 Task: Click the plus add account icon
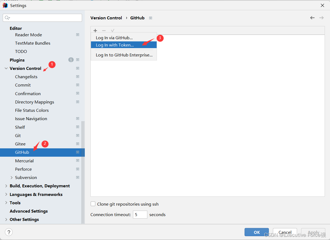point(95,31)
